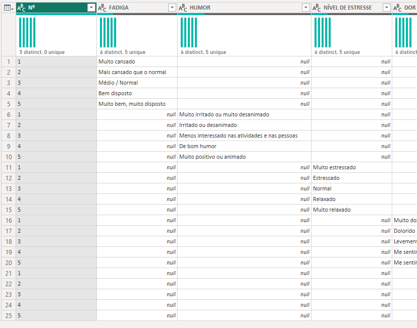
Task: Select the DOR column header
Action: point(404,8)
